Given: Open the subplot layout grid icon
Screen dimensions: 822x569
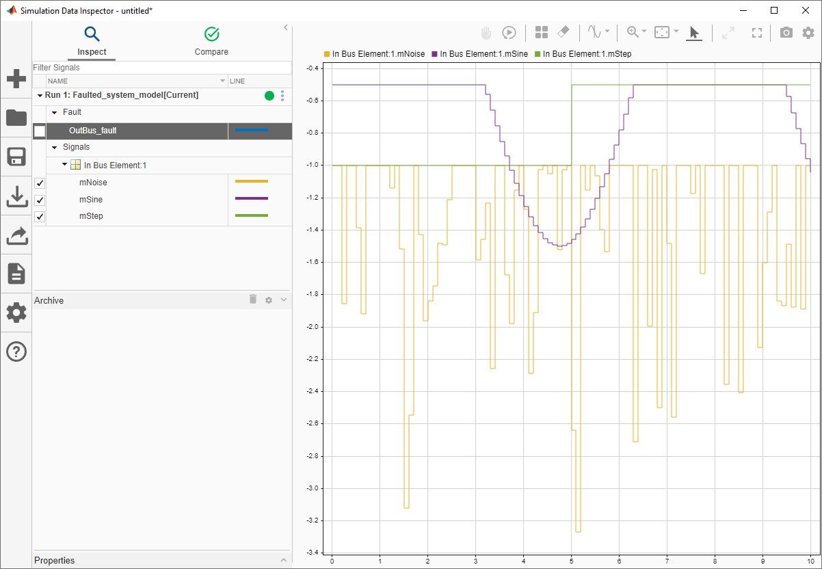Looking at the screenshot, I should [x=542, y=32].
